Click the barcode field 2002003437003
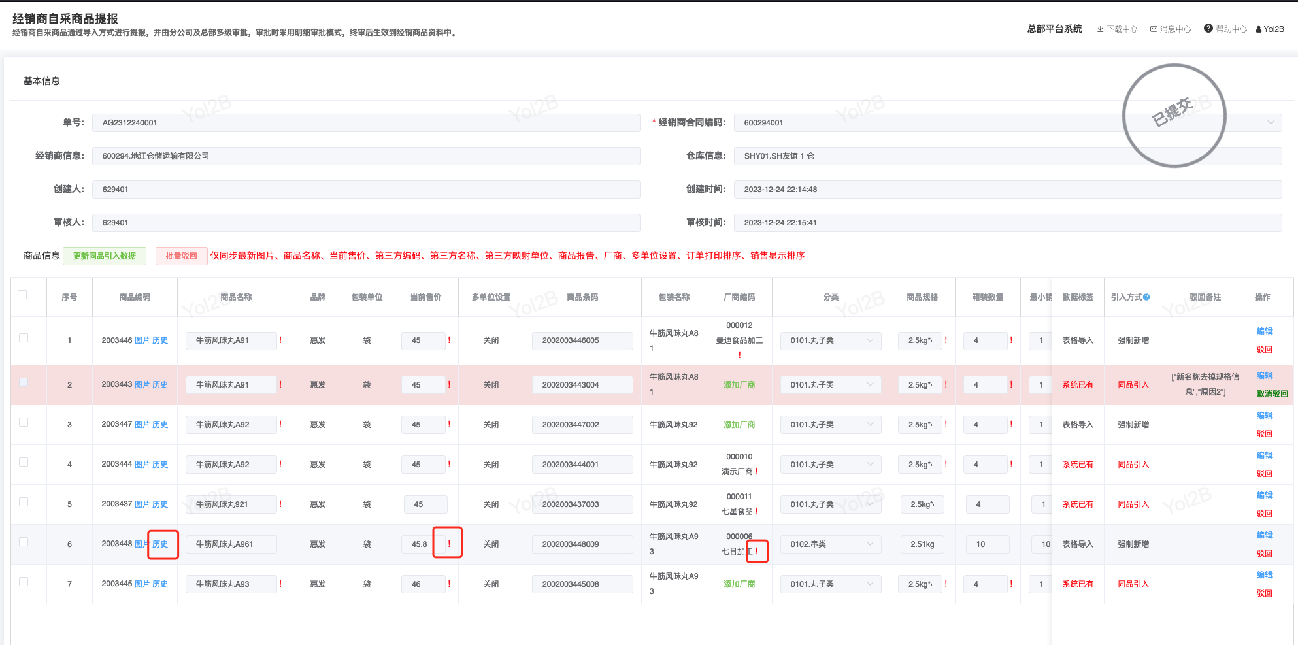1298x645 pixels. click(582, 504)
